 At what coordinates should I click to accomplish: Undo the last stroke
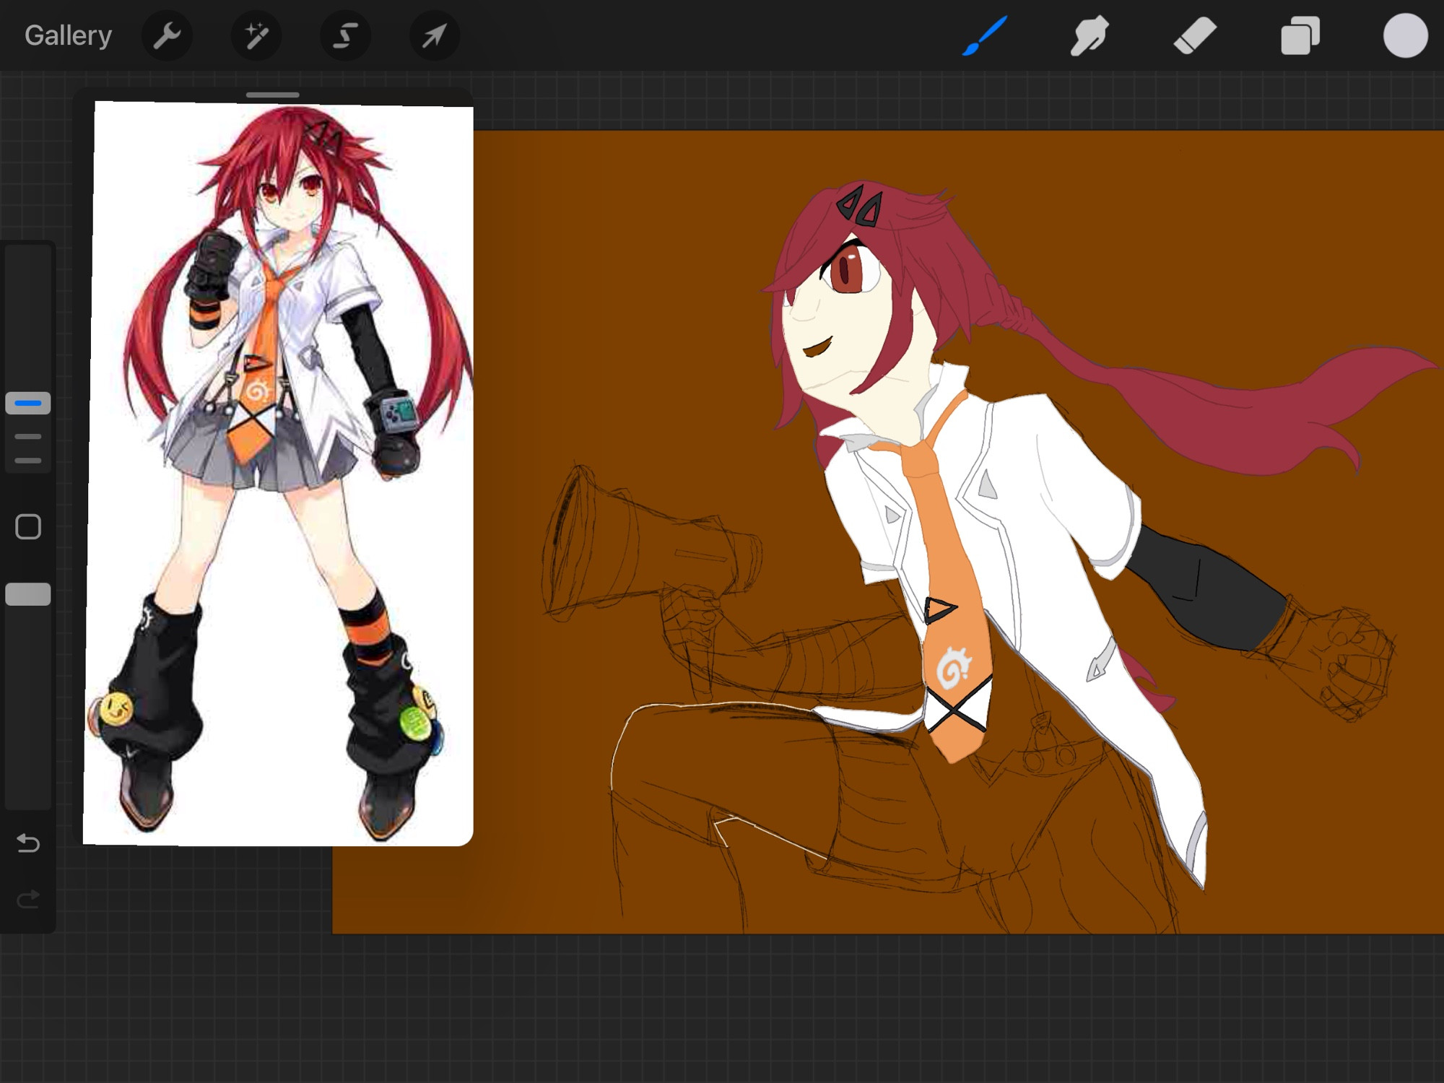[x=28, y=843]
